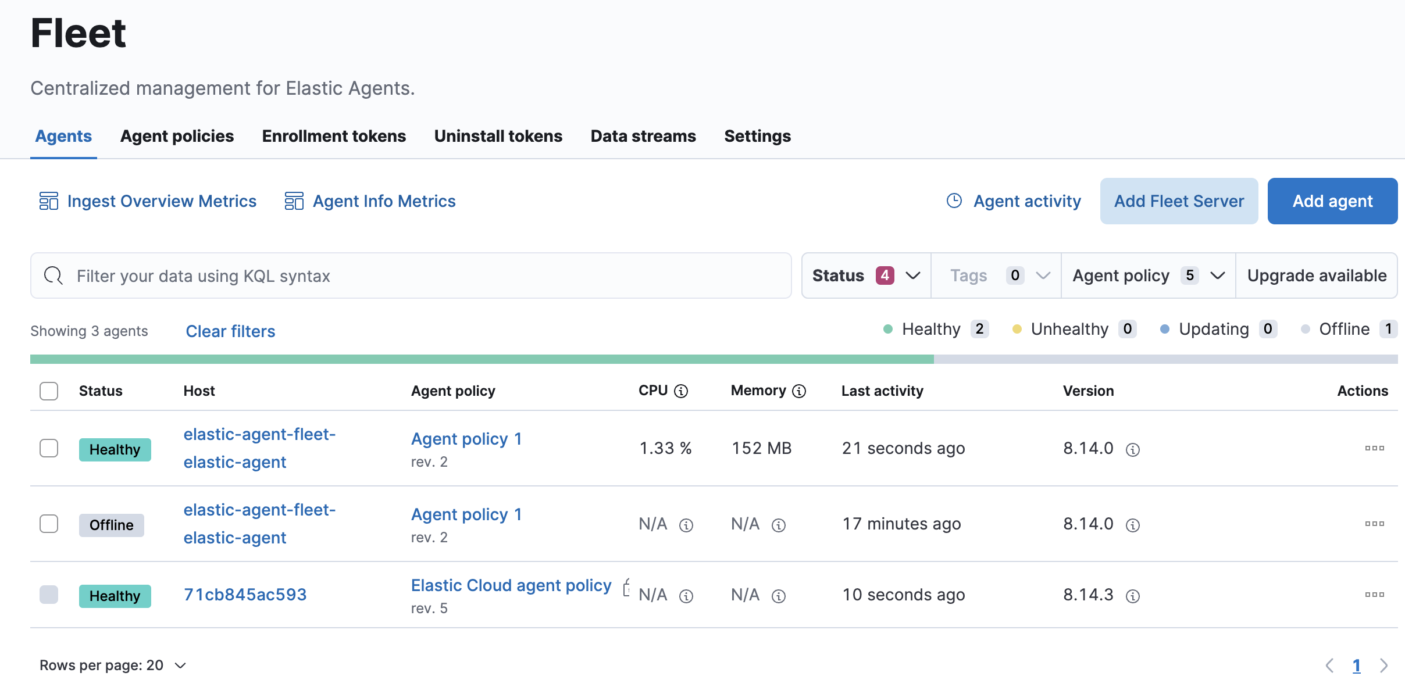The width and height of the screenshot is (1405, 687).
Task: Click the Clear filters link
Action: click(230, 331)
